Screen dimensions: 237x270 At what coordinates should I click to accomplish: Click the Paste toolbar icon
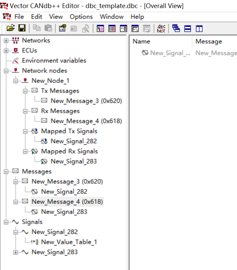(x=48, y=28)
